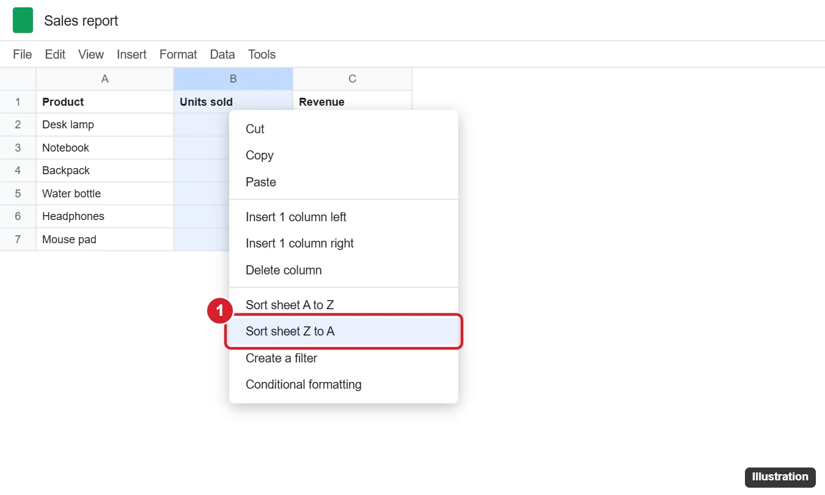Open the Edit menu
825x495 pixels.
point(55,54)
